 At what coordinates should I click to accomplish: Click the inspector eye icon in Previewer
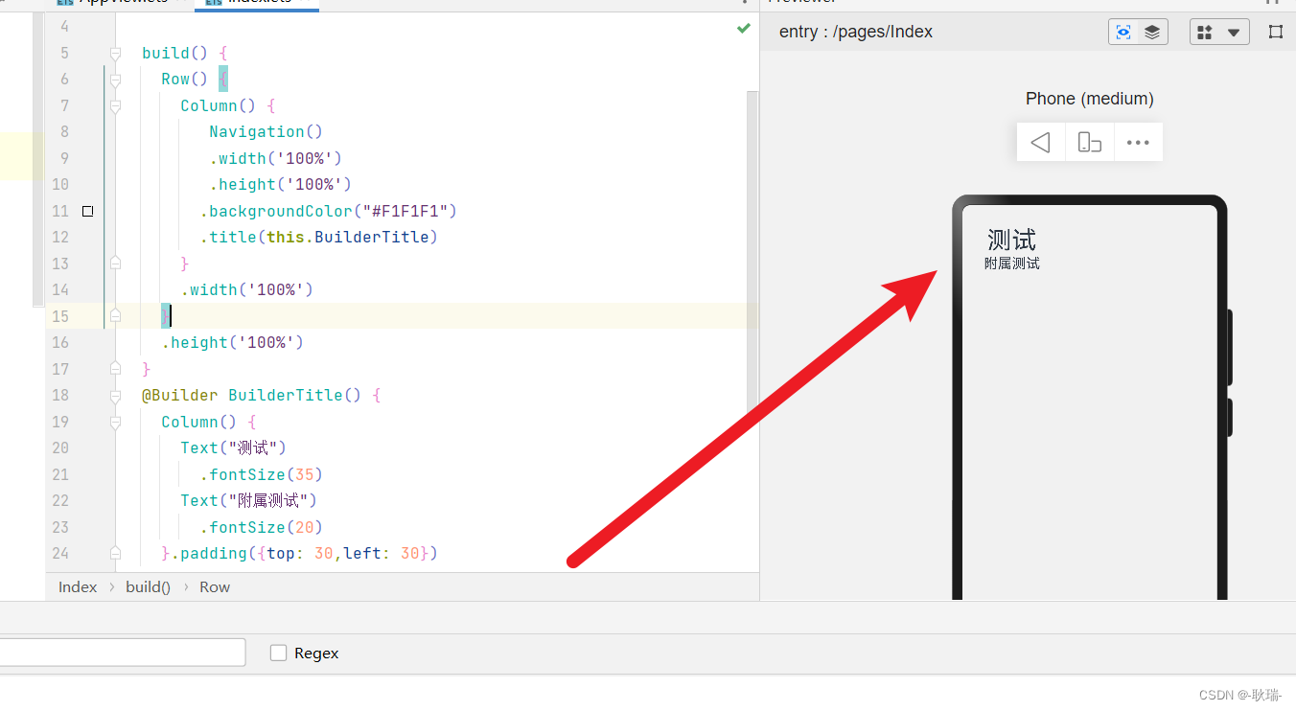click(1123, 32)
